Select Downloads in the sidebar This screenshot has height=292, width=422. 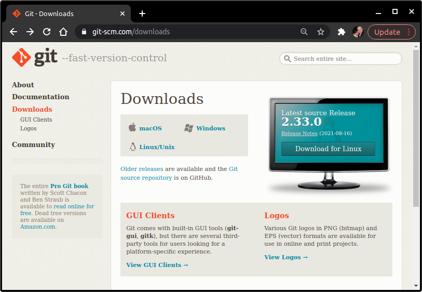tap(32, 109)
